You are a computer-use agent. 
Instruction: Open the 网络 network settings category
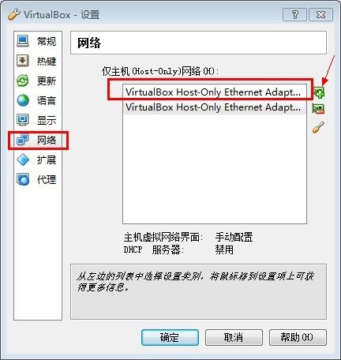(38, 140)
